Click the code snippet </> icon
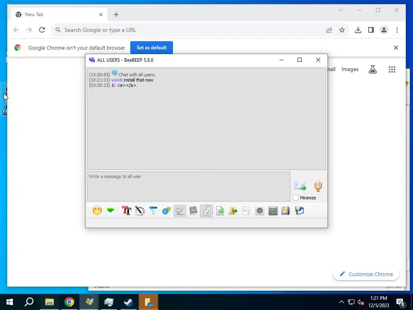 tap(246, 211)
